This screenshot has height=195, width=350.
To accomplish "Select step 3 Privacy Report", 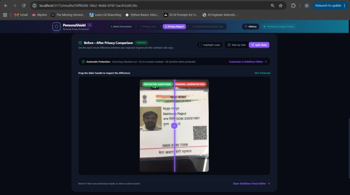I will [x=174, y=26].
